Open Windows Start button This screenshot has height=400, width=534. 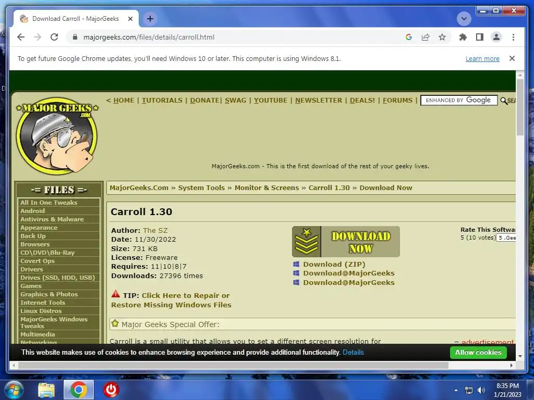click(14, 390)
